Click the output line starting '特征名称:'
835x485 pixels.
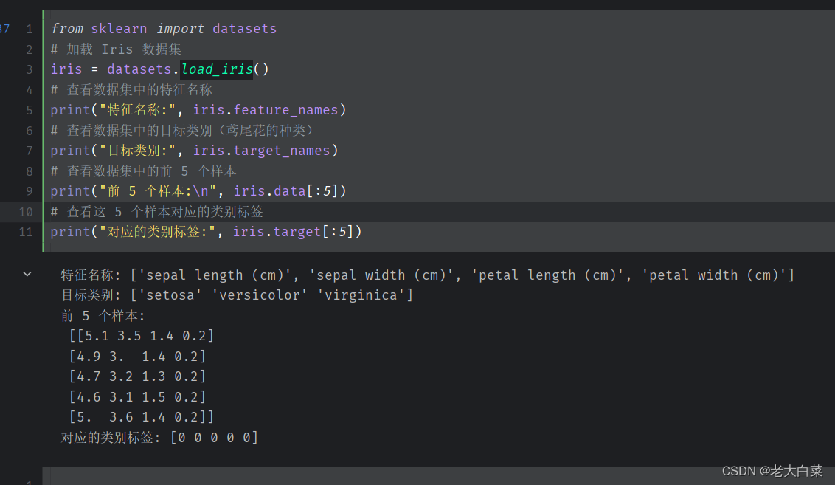(x=428, y=275)
